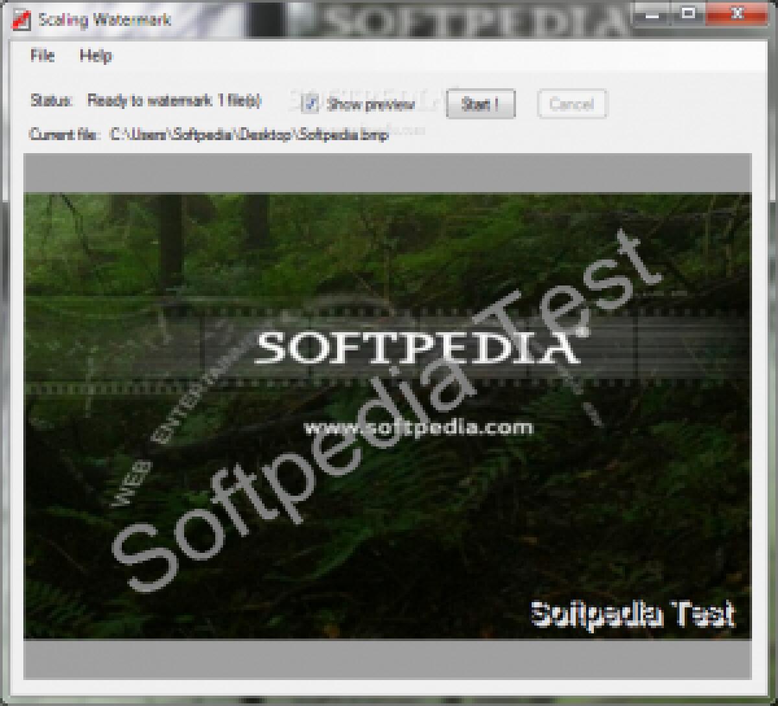Click the Cancel button
Image resolution: width=778 pixels, height=706 pixels.
[572, 104]
